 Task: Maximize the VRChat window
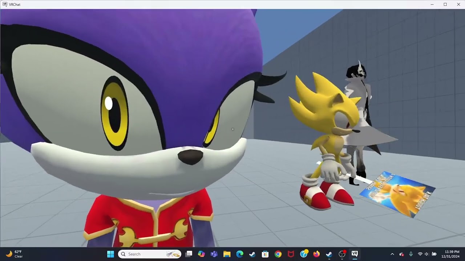[x=445, y=4]
